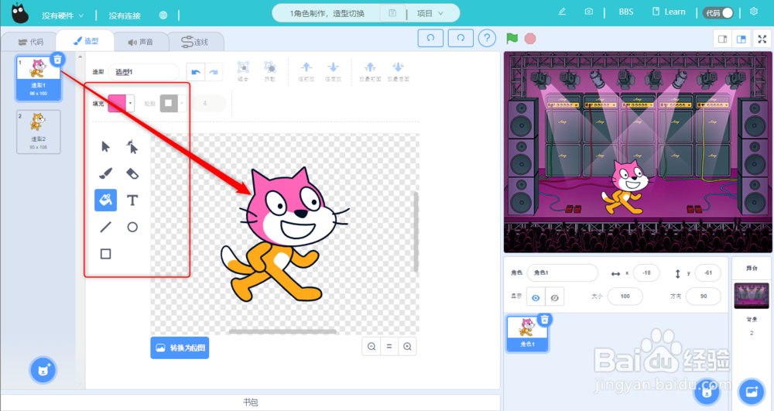Select the Reshape tool
Viewport: 774px width, 411px height.
pyautogui.click(x=132, y=146)
